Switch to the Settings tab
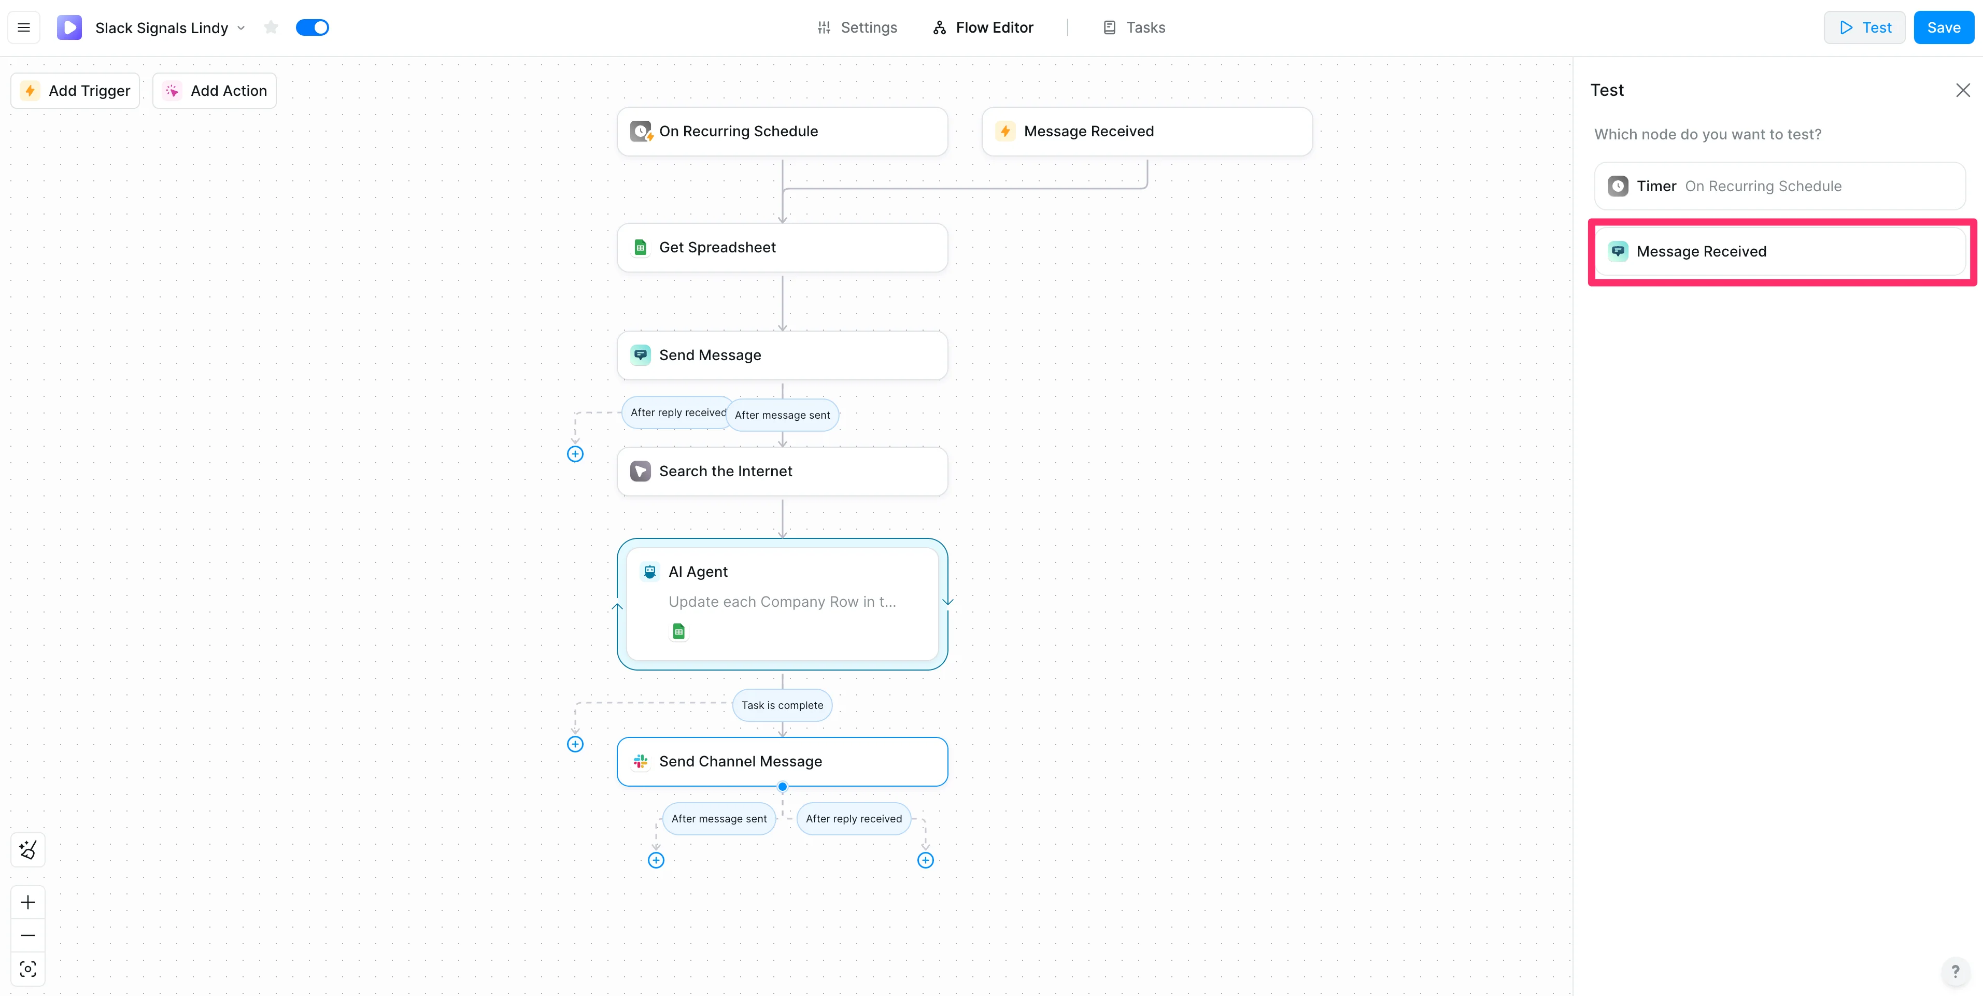 pyautogui.click(x=857, y=27)
